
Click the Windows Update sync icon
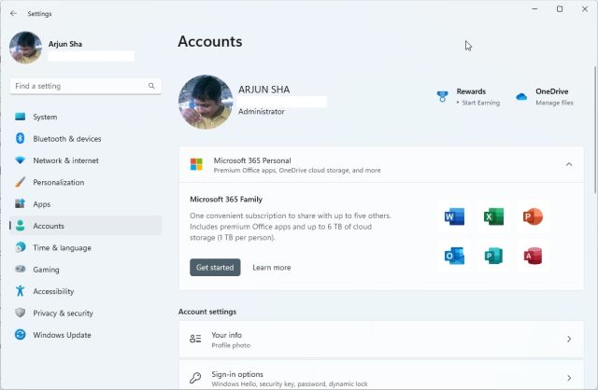coord(21,334)
